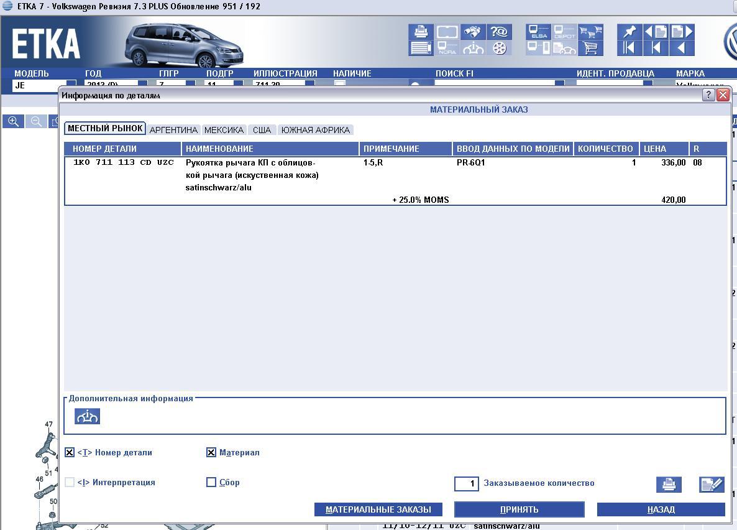Click the ПРИНЯТЬ button
Image resolution: width=737 pixels, height=530 pixels.
(520, 509)
